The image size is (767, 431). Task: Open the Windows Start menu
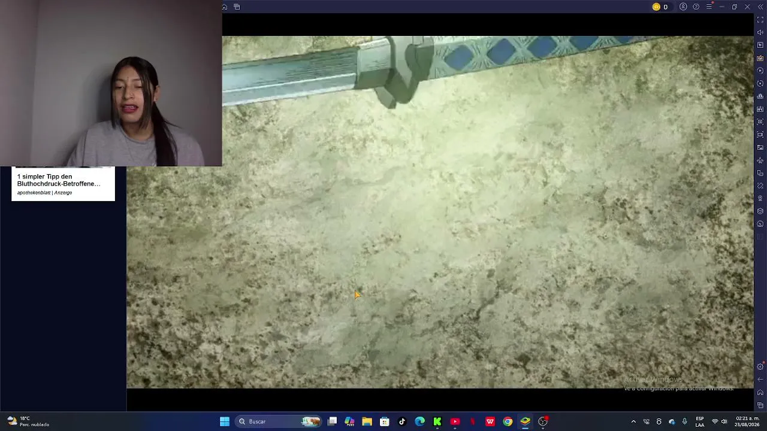[x=225, y=421]
